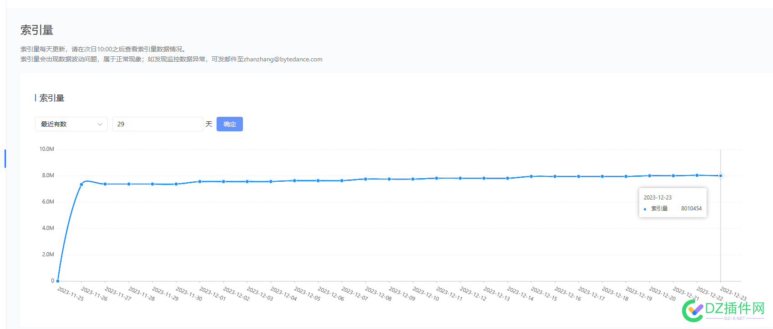Click the 4.0M y-axis label
Viewport: 773px width, 329px height.
48,228
